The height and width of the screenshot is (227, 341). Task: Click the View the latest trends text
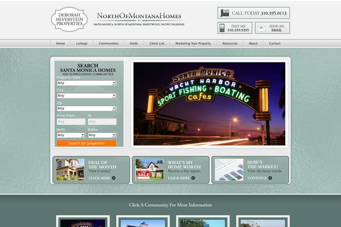pyautogui.click(x=265, y=171)
